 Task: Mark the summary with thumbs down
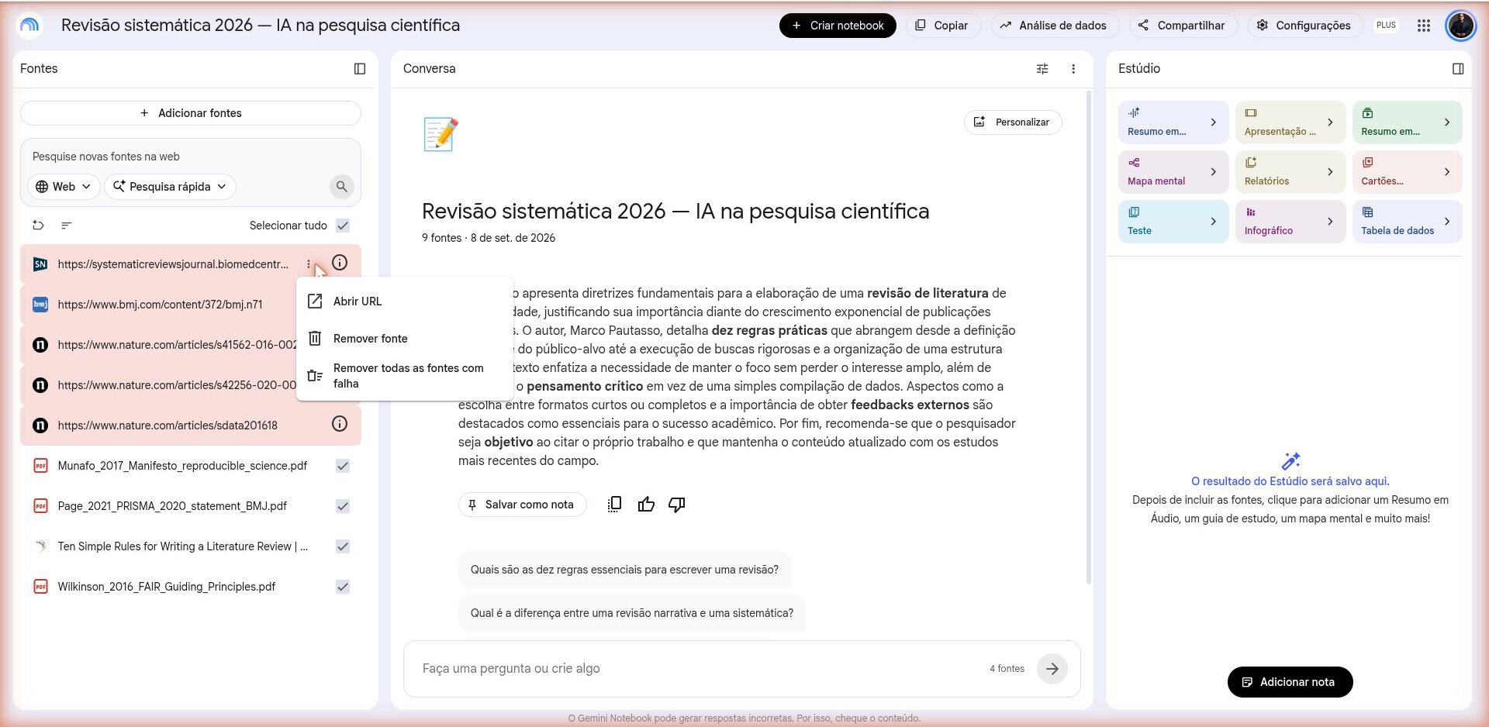coord(677,505)
